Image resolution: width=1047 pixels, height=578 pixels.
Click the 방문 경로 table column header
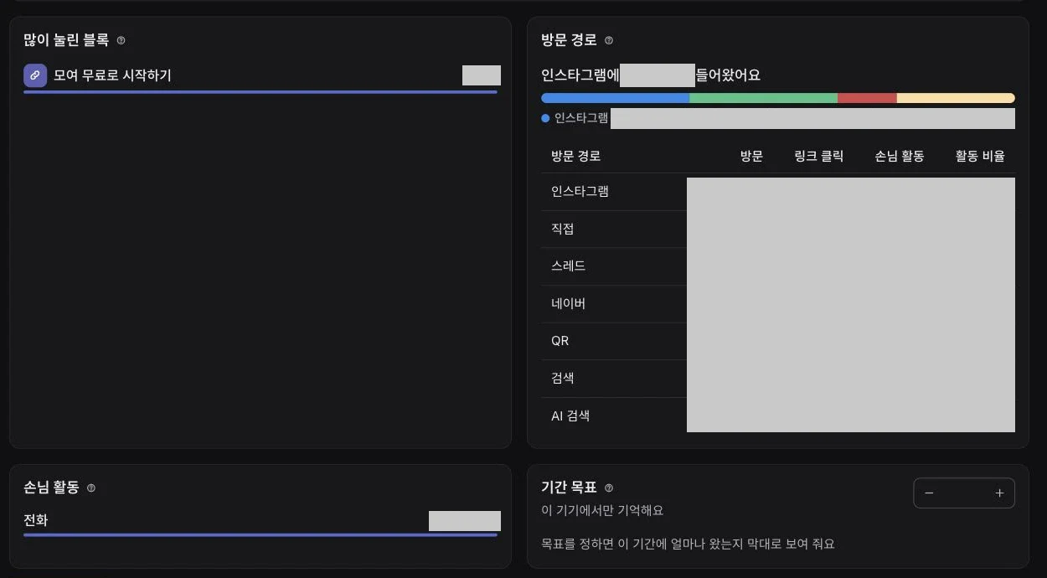point(575,156)
